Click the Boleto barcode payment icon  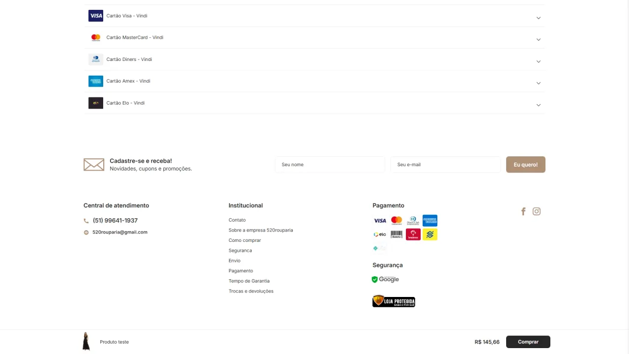(x=397, y=235)
